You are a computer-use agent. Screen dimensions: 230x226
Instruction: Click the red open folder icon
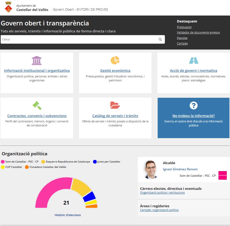[x=115, y=105]
